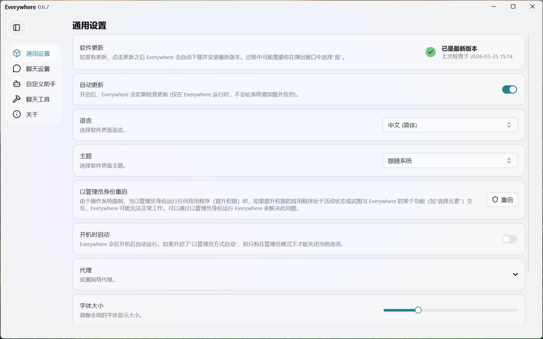Viewport: 543px width, 339px height.
Task: Click 已是最新版本 to check for updates
Action: [x=459, y=49]
